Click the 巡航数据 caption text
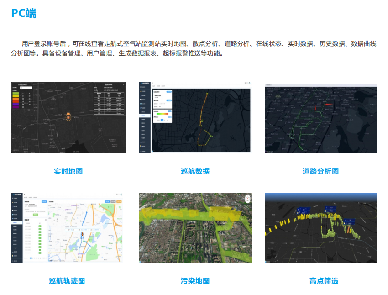 pos(195,171)
